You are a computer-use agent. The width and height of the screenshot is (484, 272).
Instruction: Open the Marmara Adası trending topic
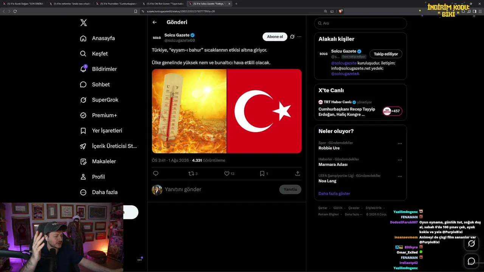[333, 165]
